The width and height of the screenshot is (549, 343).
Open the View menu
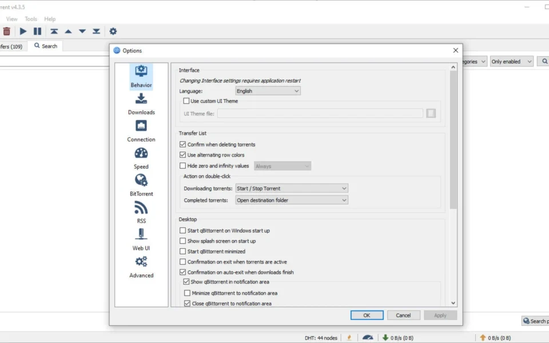tap(11, 19)
